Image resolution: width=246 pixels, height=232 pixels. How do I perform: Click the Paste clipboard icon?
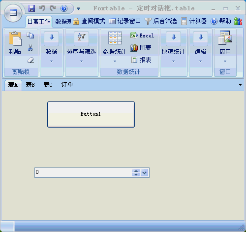[15, 39]
